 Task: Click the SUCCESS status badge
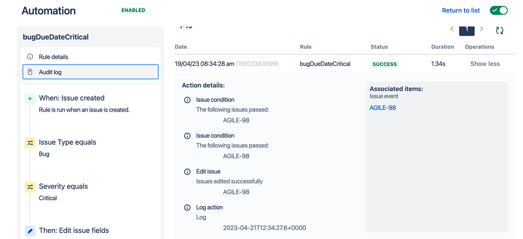point(385,64)
